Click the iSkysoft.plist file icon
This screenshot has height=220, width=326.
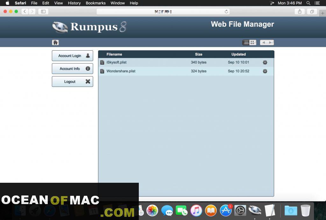pos(102,62)
